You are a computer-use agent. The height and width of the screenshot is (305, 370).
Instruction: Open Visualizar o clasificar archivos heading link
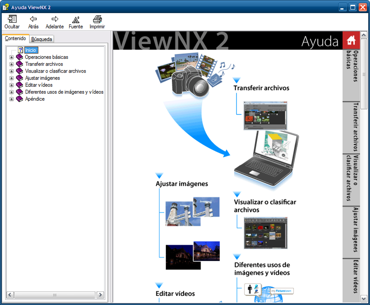(x=265, y=206)
